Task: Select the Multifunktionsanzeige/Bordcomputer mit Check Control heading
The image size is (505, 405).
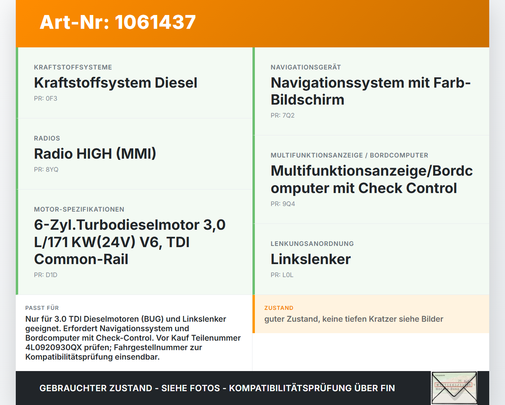Action: pos(372,180)
